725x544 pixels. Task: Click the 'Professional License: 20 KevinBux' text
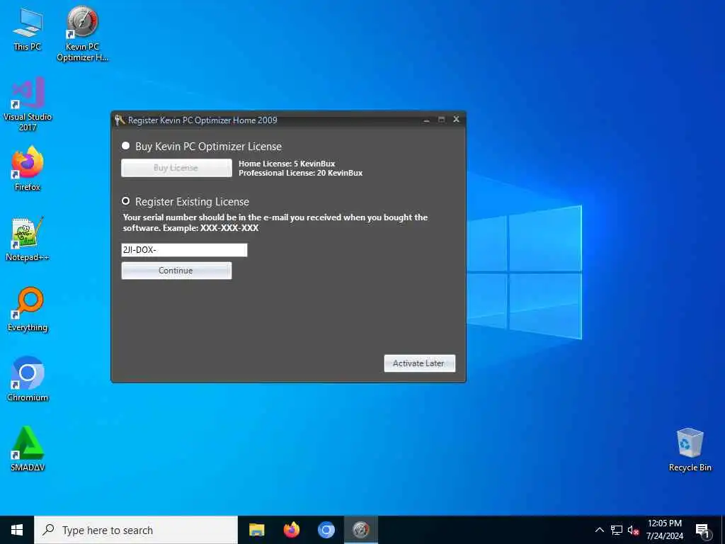pyautogui.click(x=300, y=173)
